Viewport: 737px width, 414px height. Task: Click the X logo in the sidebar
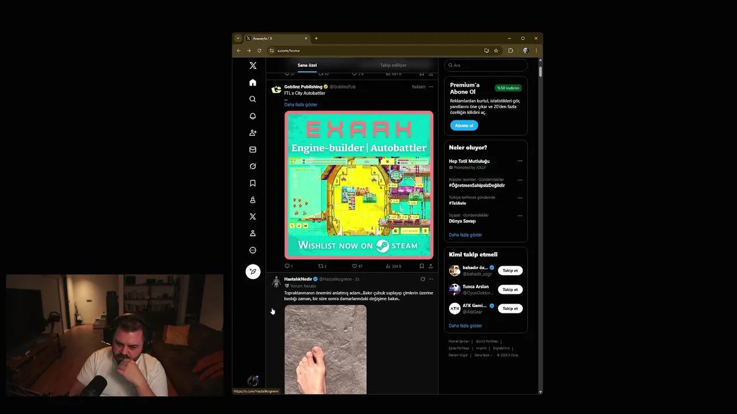pos(253,66)
